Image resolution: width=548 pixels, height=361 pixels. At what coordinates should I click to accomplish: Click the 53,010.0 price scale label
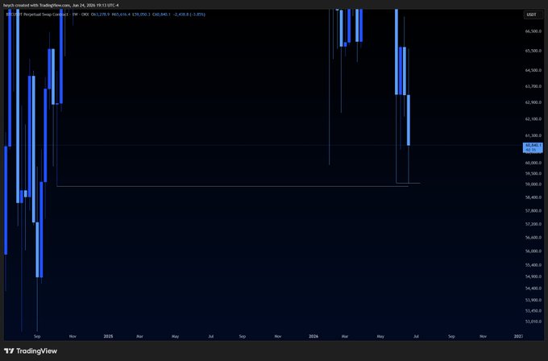[x=533, y=322]
